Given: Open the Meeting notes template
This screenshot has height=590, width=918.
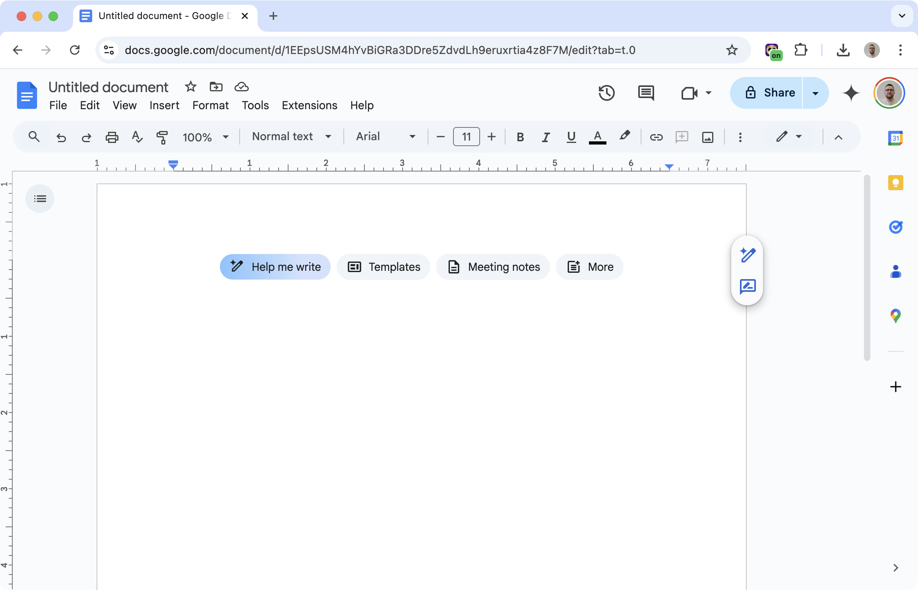Looking at the screenshot, I should pyautogui.click(x=493, y=267).
